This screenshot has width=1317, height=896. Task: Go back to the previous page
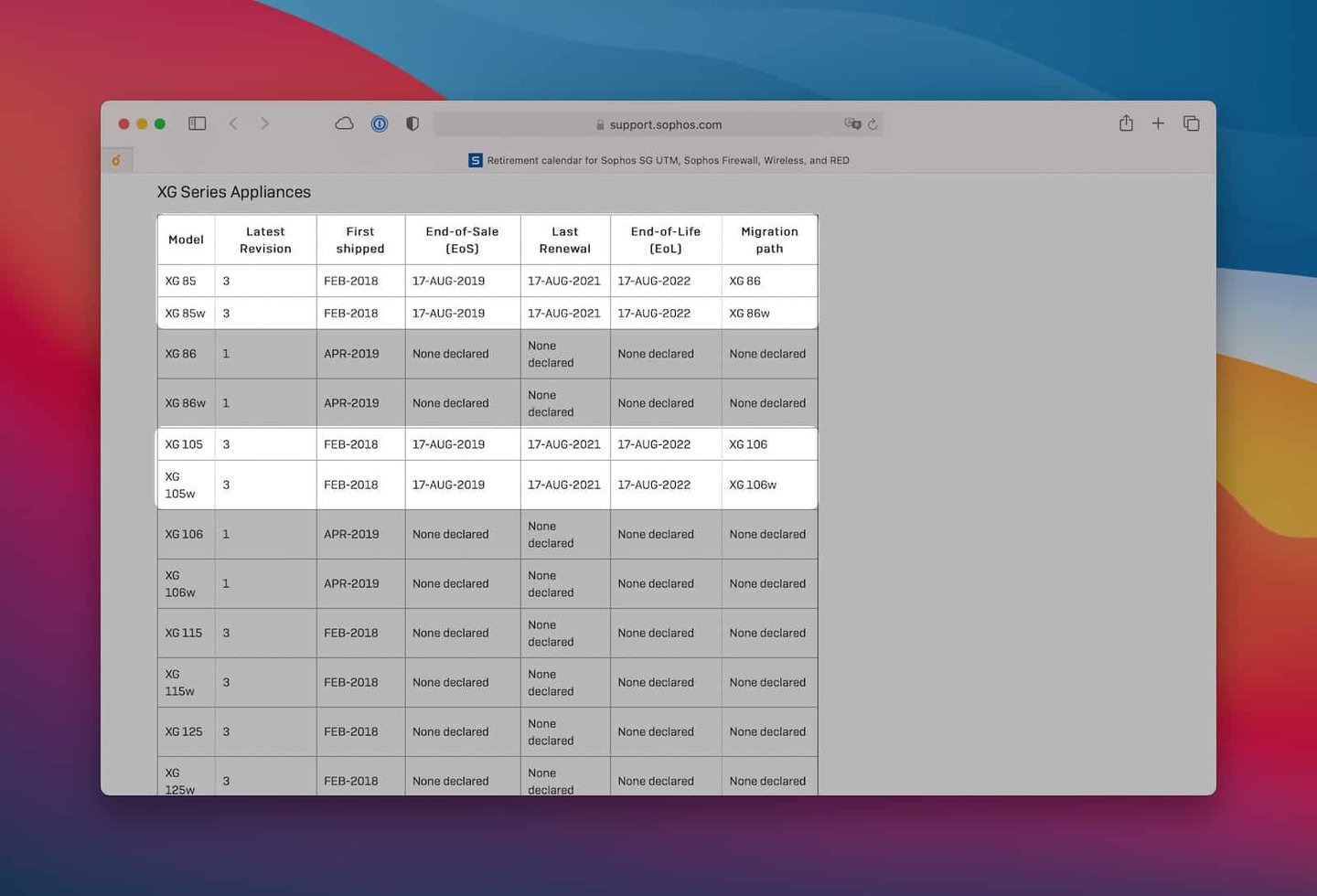233,123
